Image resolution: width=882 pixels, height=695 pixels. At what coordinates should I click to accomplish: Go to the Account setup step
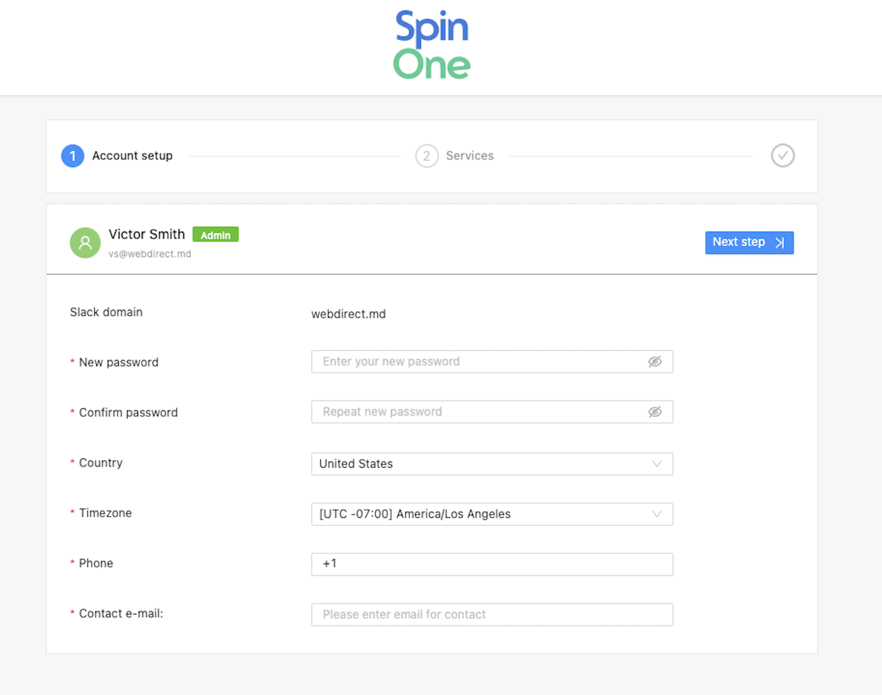[132, 156]
